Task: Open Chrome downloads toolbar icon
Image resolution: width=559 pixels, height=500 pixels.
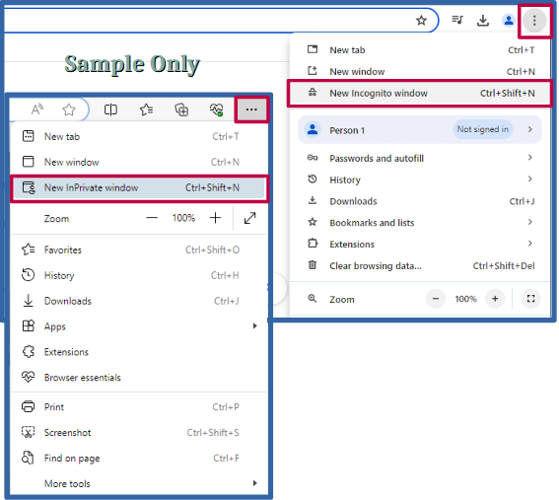Action: pos(483,21)
